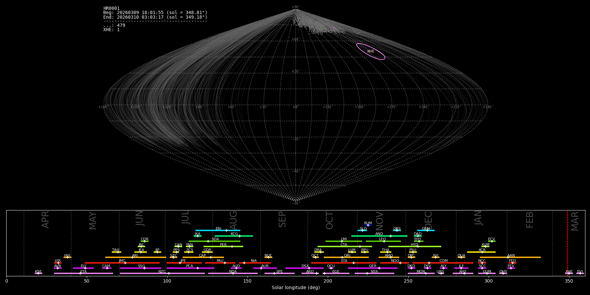Select the KCG shower label
This screenshot has height=295, width=590.
click(x=234, y=234)
